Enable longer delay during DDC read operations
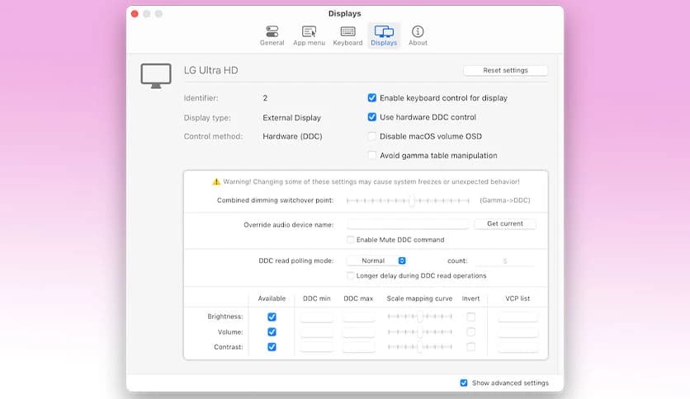 [351, 276]
